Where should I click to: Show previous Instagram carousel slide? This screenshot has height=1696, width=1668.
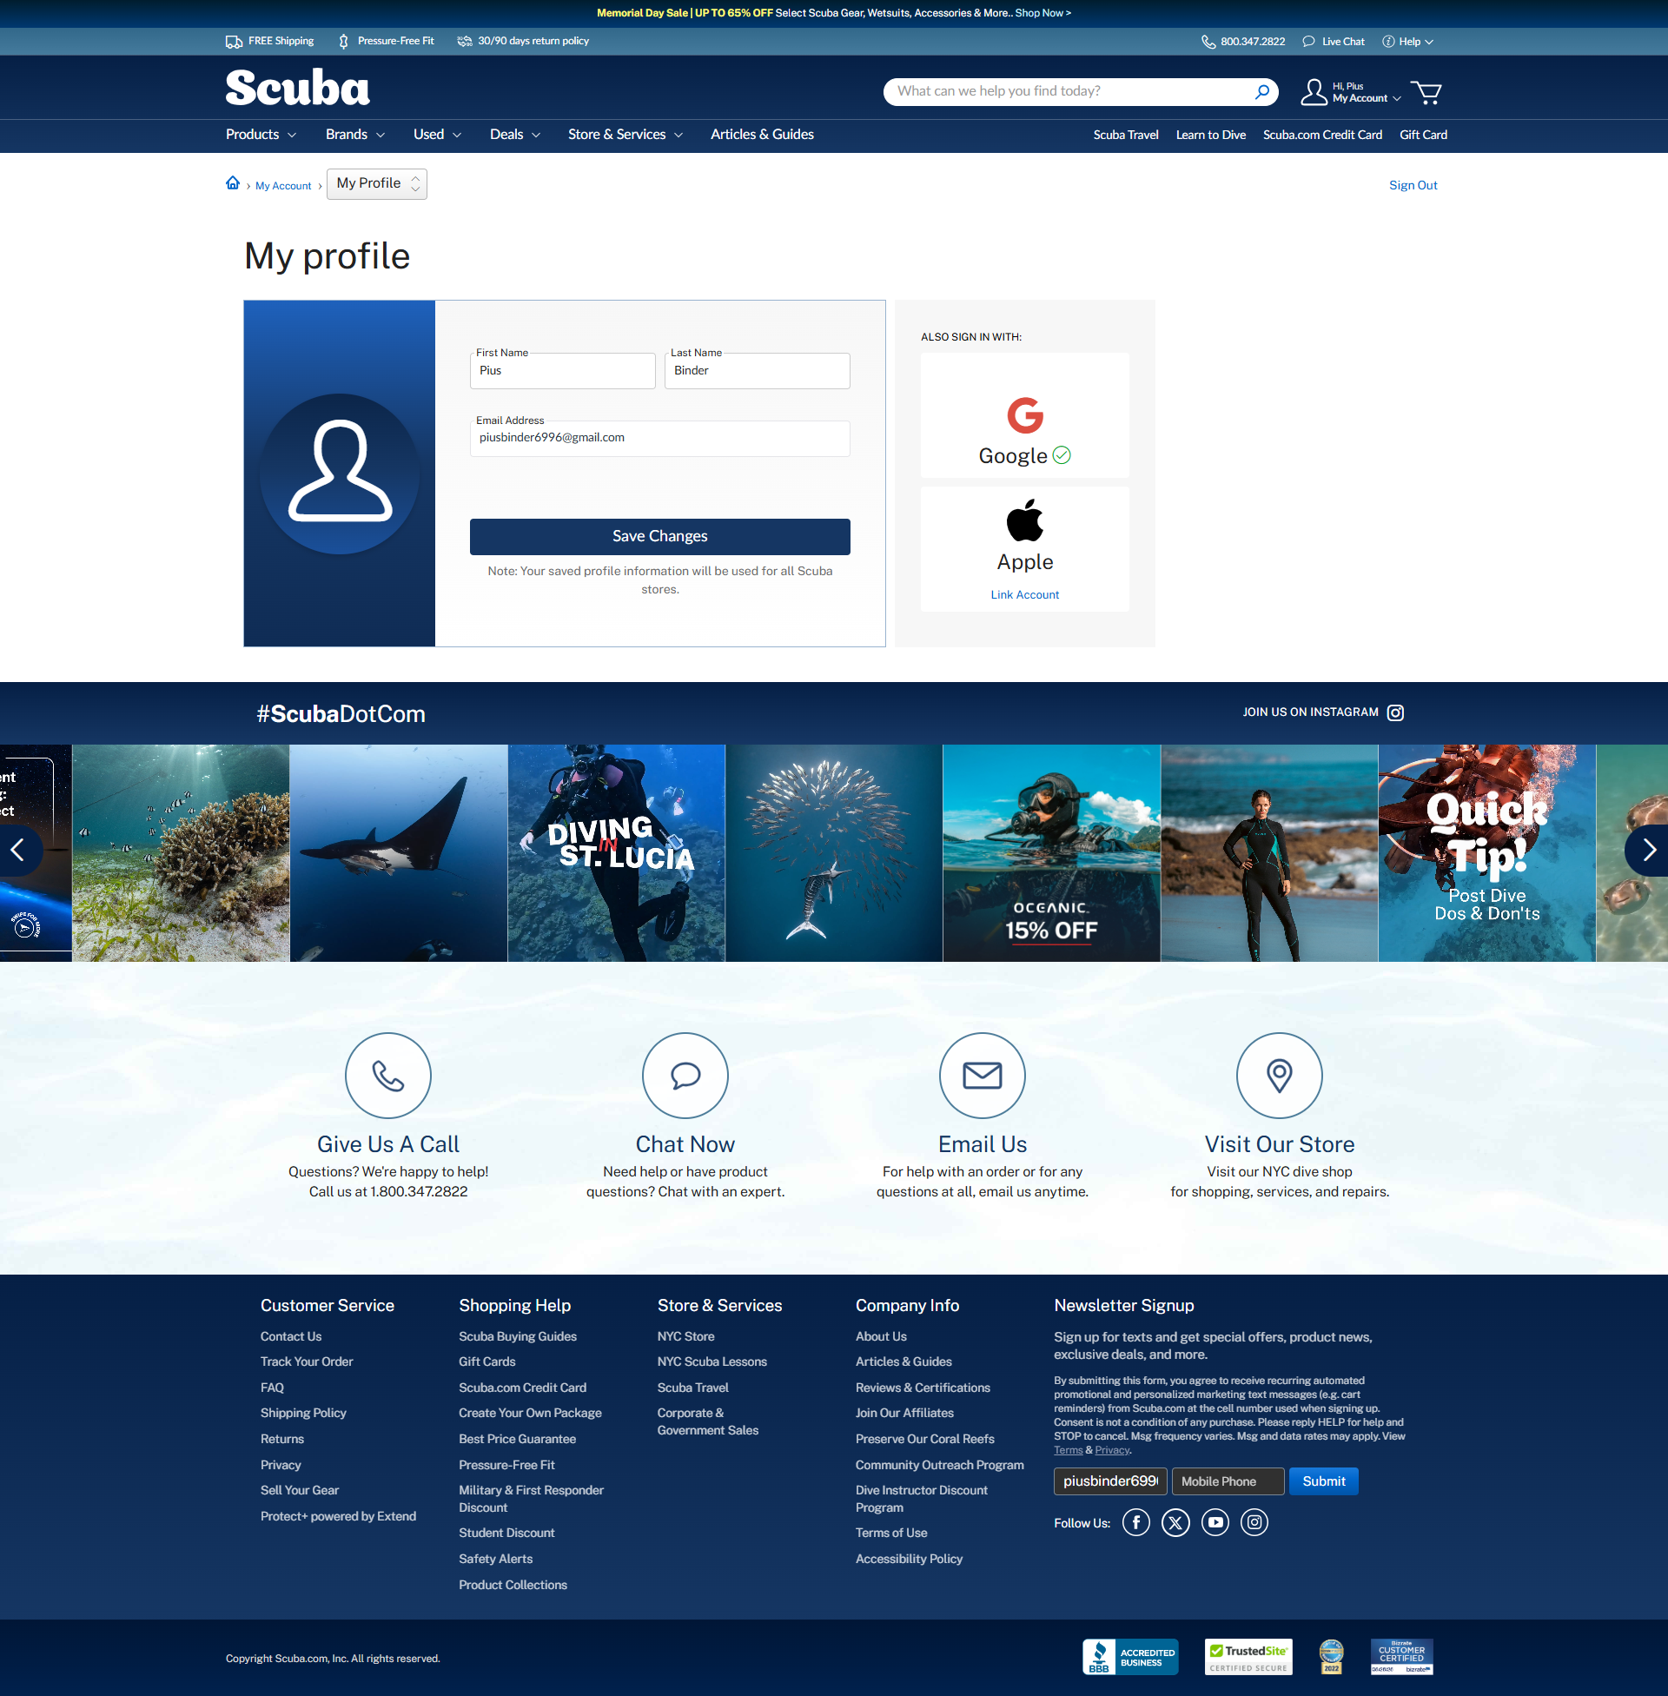[17, 850]
